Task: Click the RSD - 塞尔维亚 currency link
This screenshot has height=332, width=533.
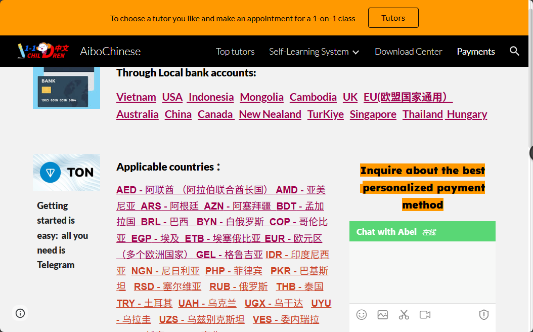Action: [167, 287]
